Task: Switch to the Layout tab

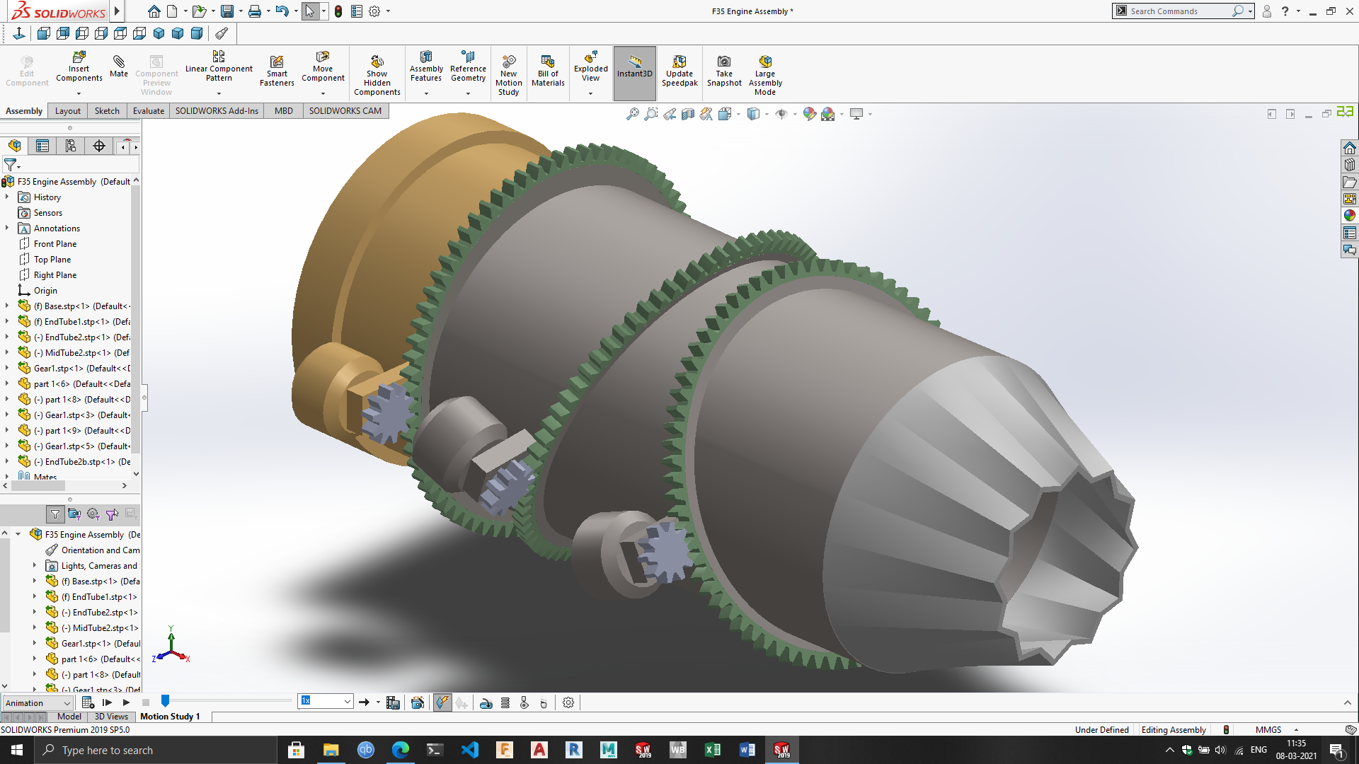Action: click(x=68, y=111)
